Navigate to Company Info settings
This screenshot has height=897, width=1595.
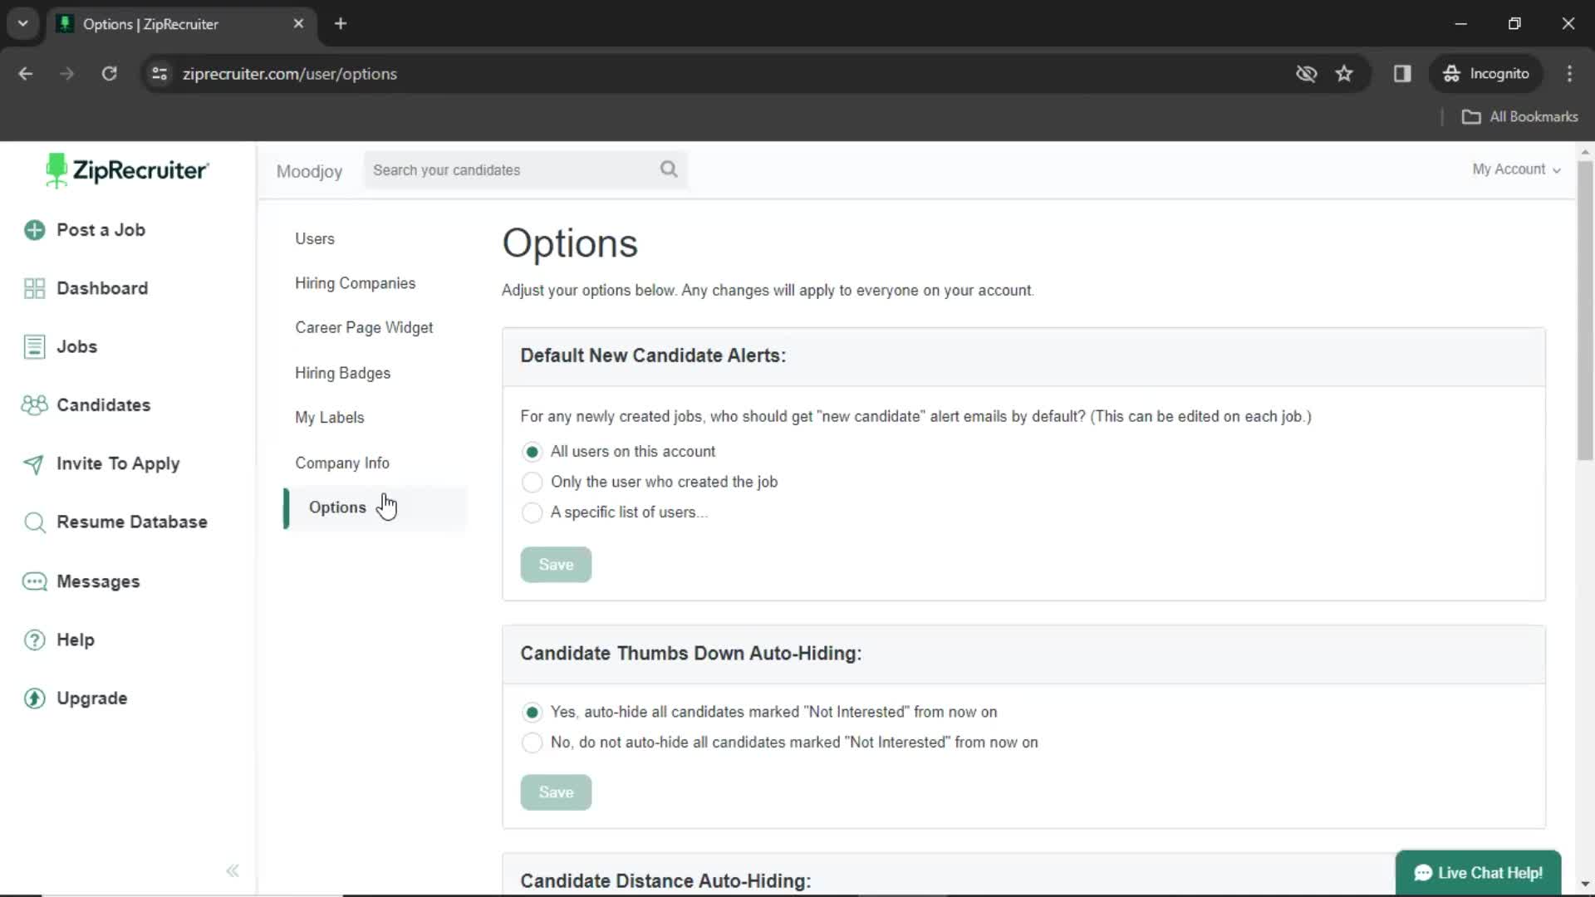343,462
